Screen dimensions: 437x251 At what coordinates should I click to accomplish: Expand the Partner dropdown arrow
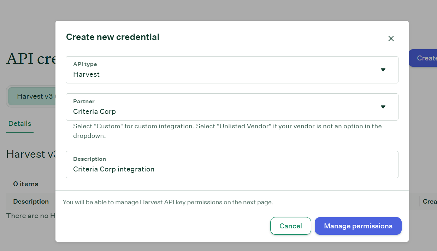click(383, 107)
